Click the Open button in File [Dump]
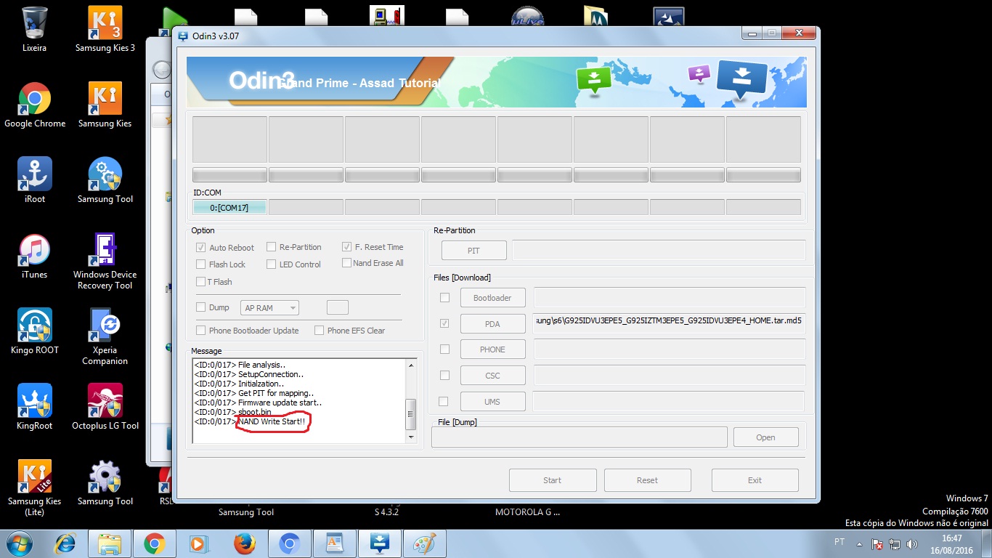The image size is (992, 558). (x=766, y=437)
